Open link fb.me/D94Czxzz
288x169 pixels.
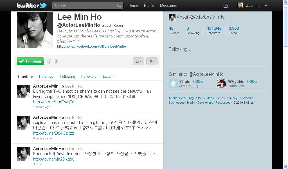click(x=54, y=133)
